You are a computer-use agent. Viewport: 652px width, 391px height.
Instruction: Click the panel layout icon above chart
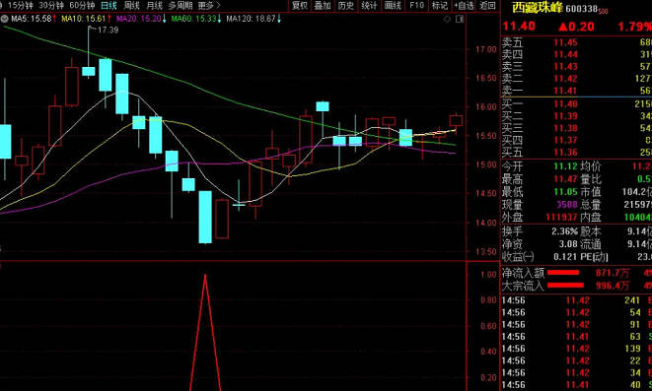[x=460, y=19]
